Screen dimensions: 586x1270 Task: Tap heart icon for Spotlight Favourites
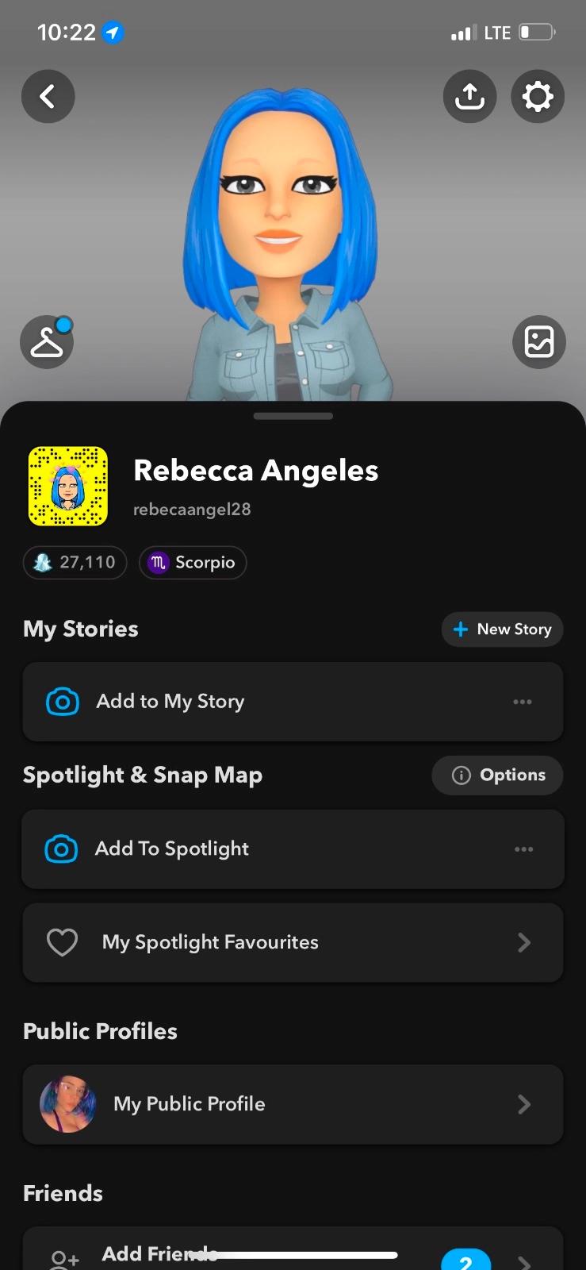point(62,943)
